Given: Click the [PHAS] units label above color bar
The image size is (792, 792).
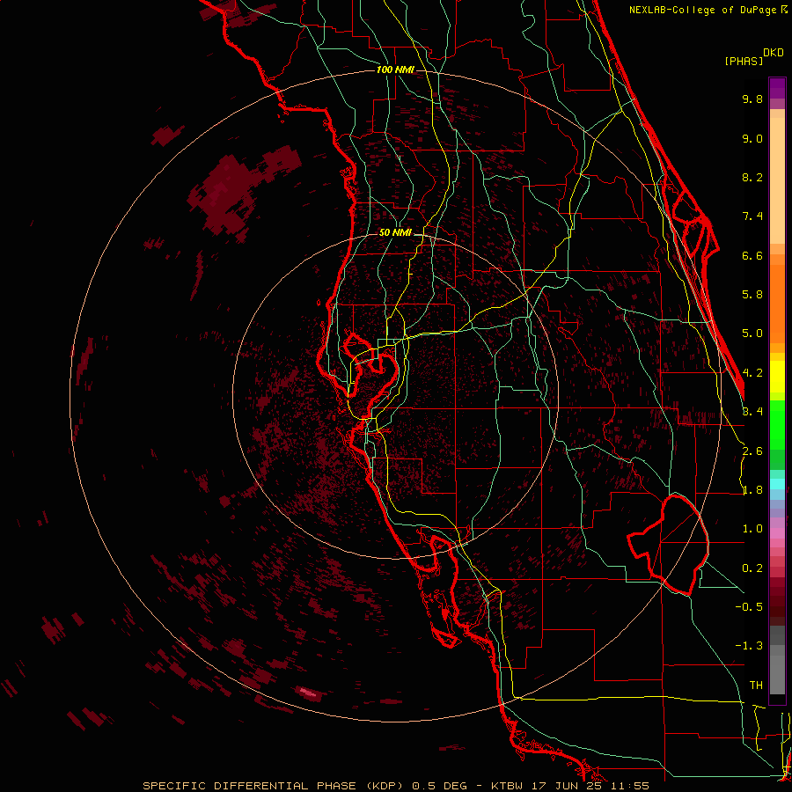Looking at the screenshot, I should 744,62.
